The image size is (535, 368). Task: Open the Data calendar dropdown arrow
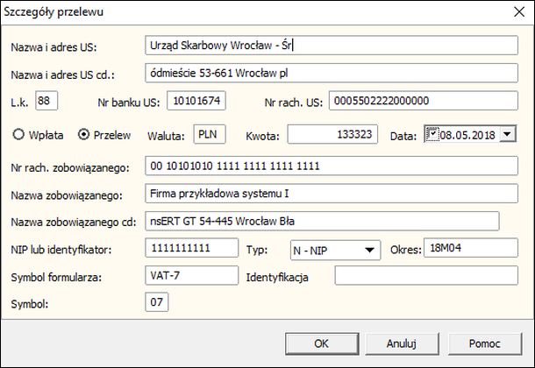507,134
